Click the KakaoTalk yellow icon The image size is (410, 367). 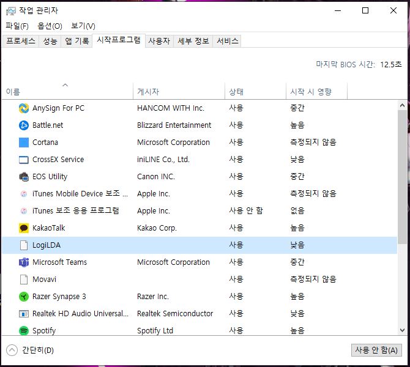[24, 228]
